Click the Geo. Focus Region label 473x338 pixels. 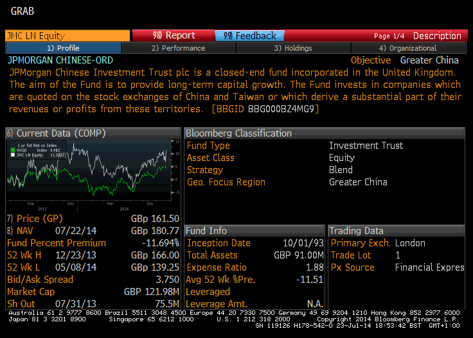(x=226, y=182)
